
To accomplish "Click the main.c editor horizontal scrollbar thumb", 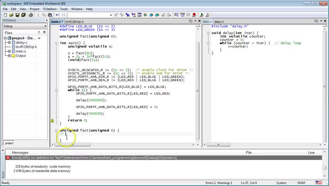I will [x=73, y=145].
